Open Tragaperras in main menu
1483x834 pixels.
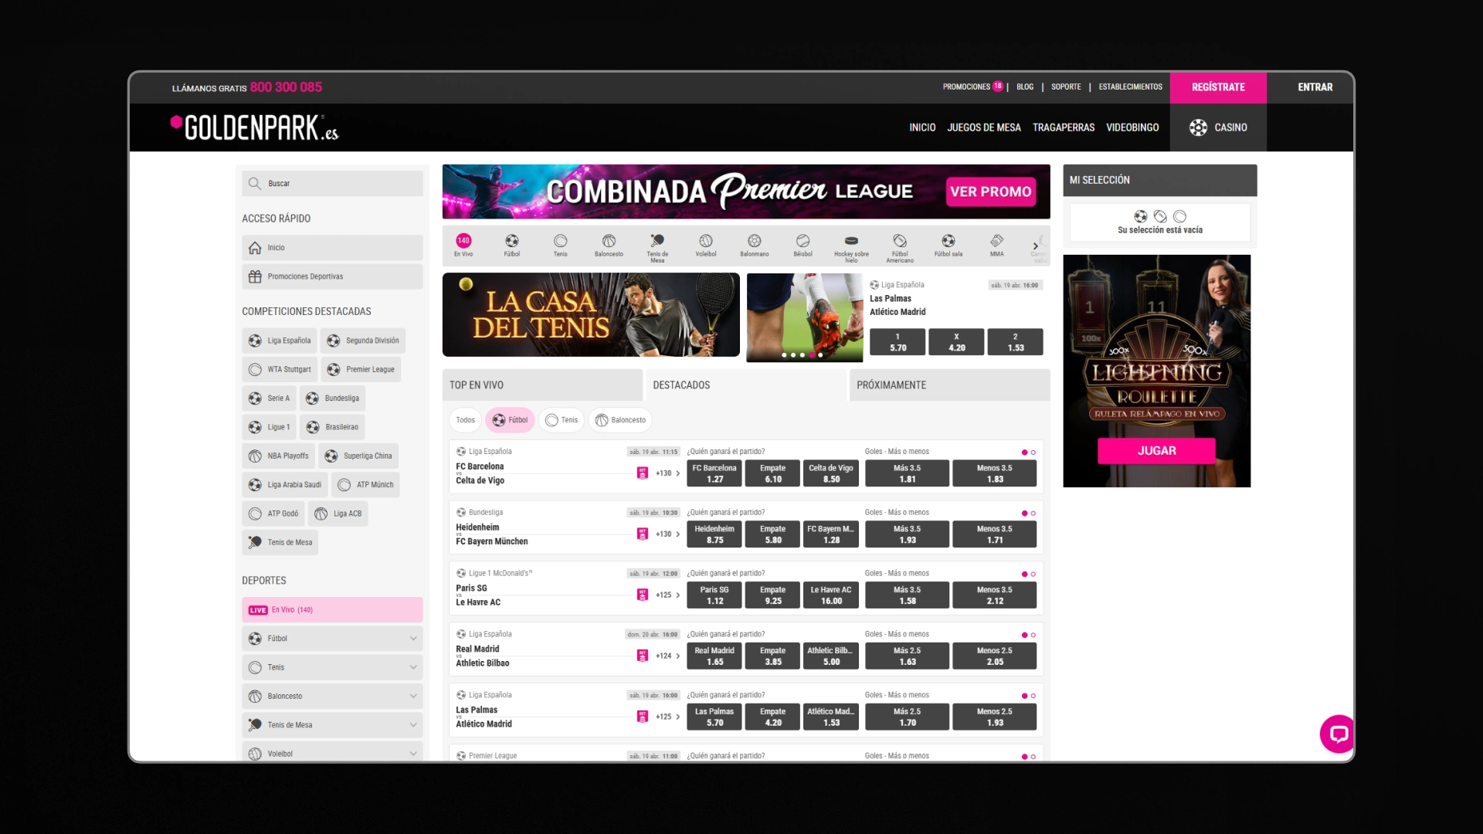pyautogui.click(x=1064, y=127)
